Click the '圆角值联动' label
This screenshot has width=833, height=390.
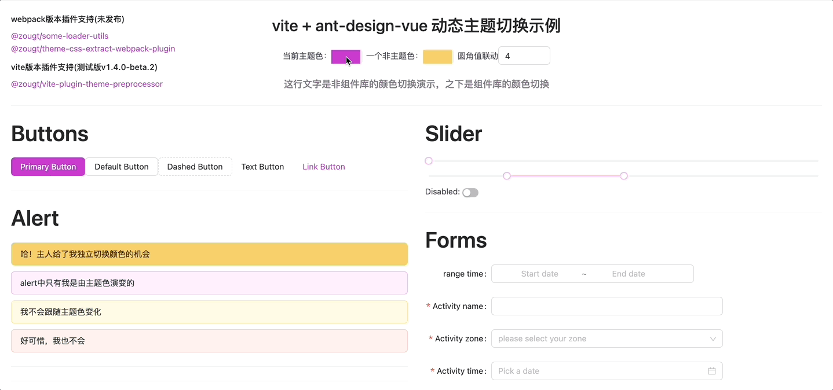pyautogui.click(x=478, y=56)
